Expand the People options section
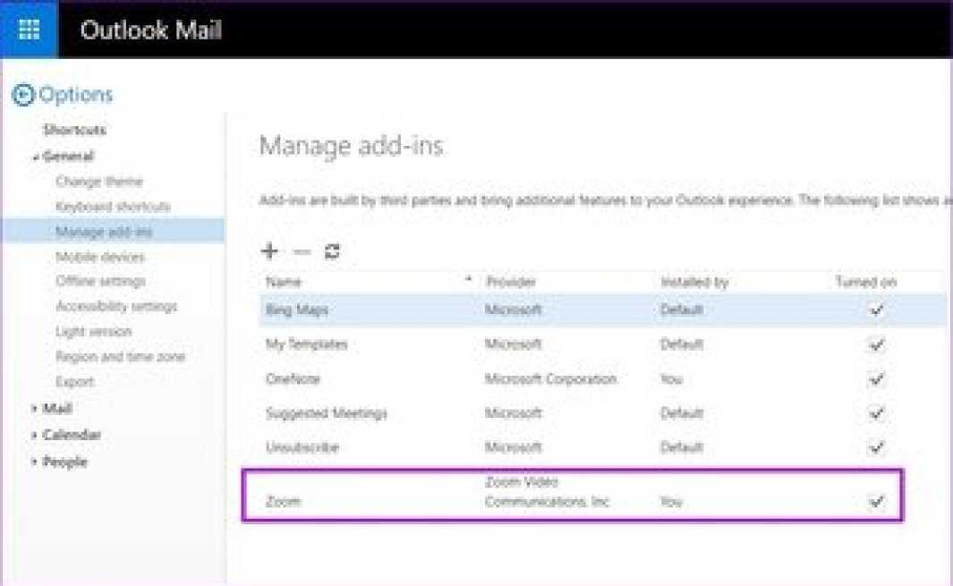Image resolution: width=953 pixels, height=586 pixels. (x=64, y=463)
